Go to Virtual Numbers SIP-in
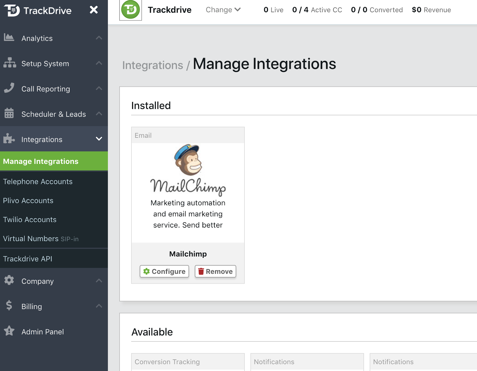This screenshot has height=371, width=477. pos(54,239)
